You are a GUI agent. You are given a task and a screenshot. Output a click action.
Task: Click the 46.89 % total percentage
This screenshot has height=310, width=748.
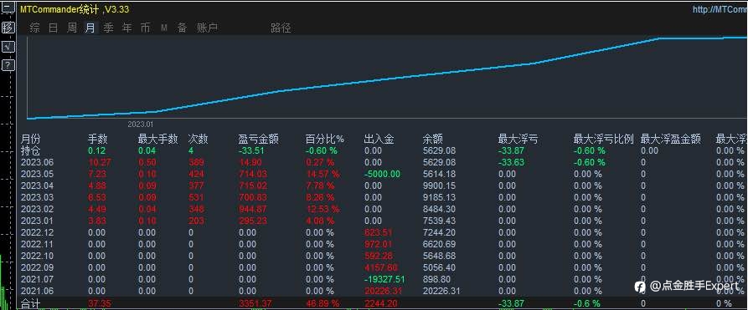coord(322,303)
